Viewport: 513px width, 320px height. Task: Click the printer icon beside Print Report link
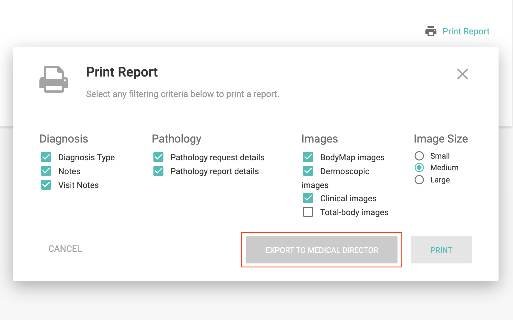pos(431,31)
